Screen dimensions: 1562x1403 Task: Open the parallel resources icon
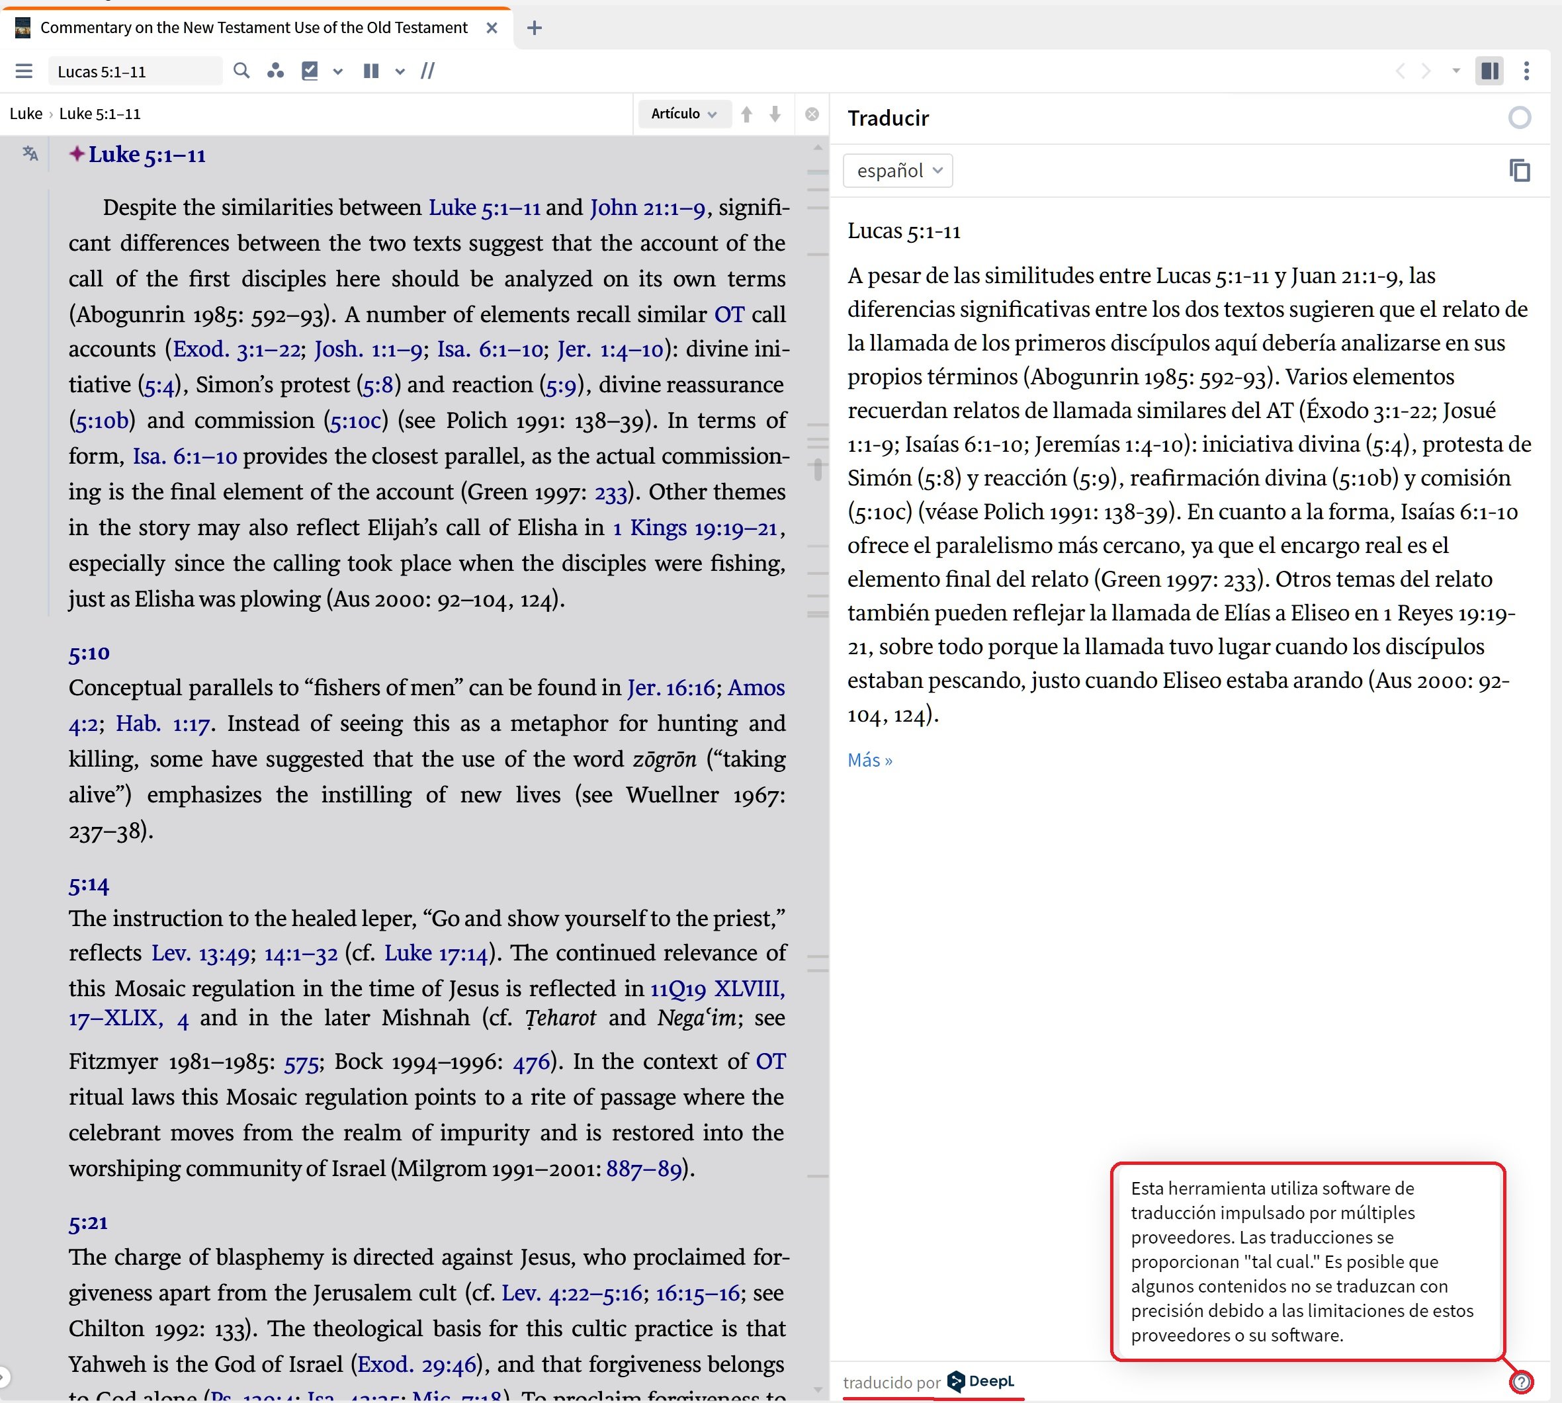[x=275, y=71]
